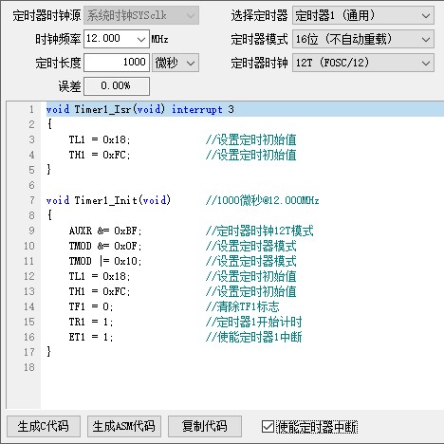Open the 微秒 time unit dropdown
444x444 pixels.
(x=176, y=63)
